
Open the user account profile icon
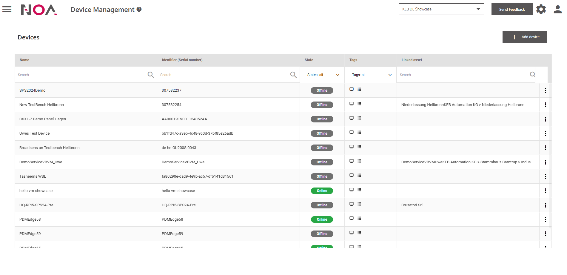coord(557,10)
